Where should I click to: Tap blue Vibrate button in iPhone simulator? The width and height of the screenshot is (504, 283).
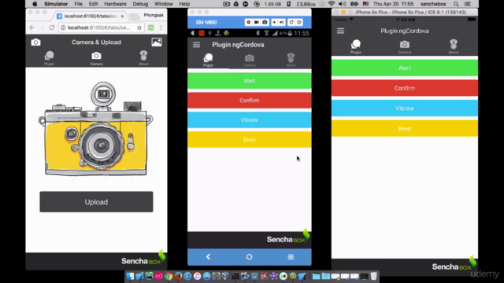click(405, 108)
